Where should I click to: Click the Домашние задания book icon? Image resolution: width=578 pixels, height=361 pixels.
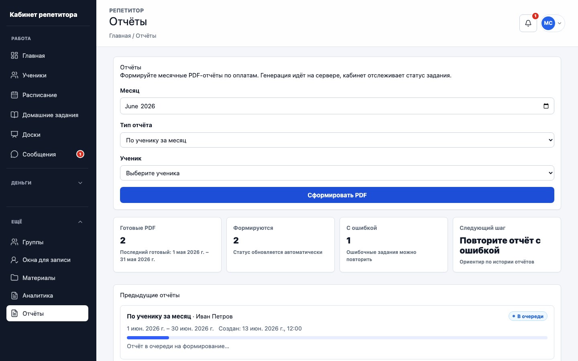pos(14,115)
